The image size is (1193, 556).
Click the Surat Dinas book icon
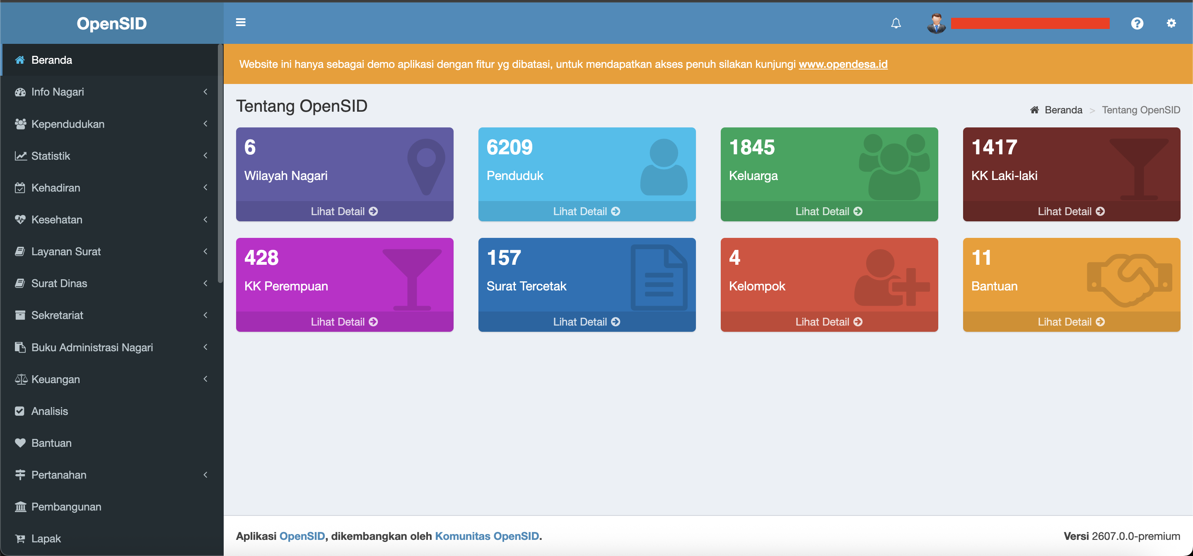pyautogui.click(x=20, y=283)
